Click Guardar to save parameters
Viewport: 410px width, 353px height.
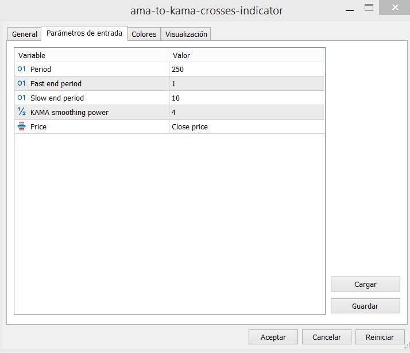[365, 306]
